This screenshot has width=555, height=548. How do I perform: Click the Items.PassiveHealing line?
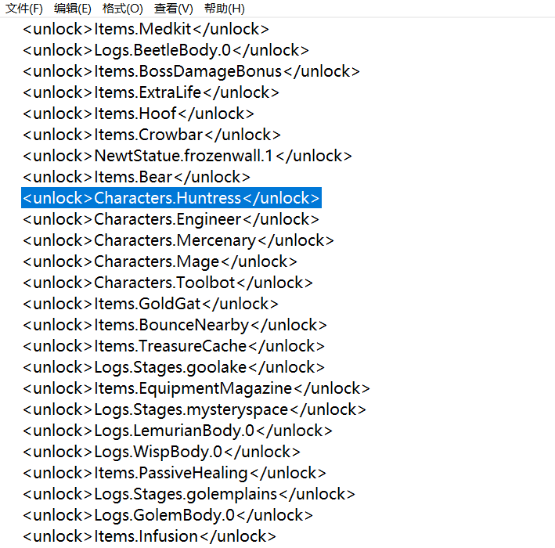coord(174,474)
